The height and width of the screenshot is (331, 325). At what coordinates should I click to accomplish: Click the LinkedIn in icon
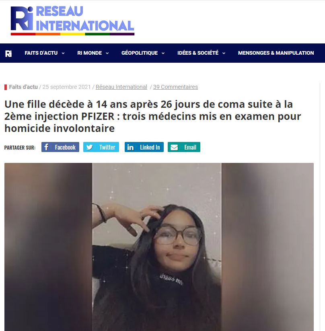130,147
